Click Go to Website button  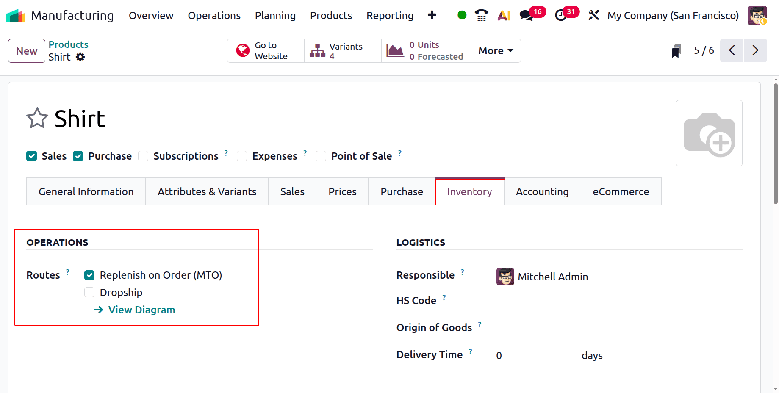click(266, 50)
